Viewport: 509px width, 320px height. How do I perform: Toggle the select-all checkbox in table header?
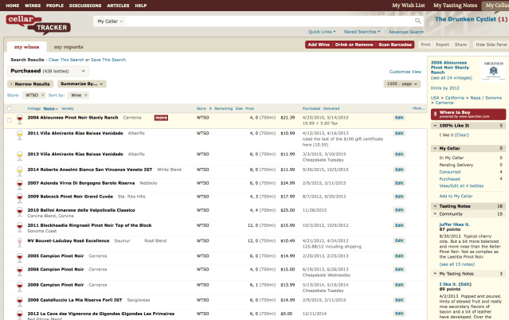click(10, 107)
